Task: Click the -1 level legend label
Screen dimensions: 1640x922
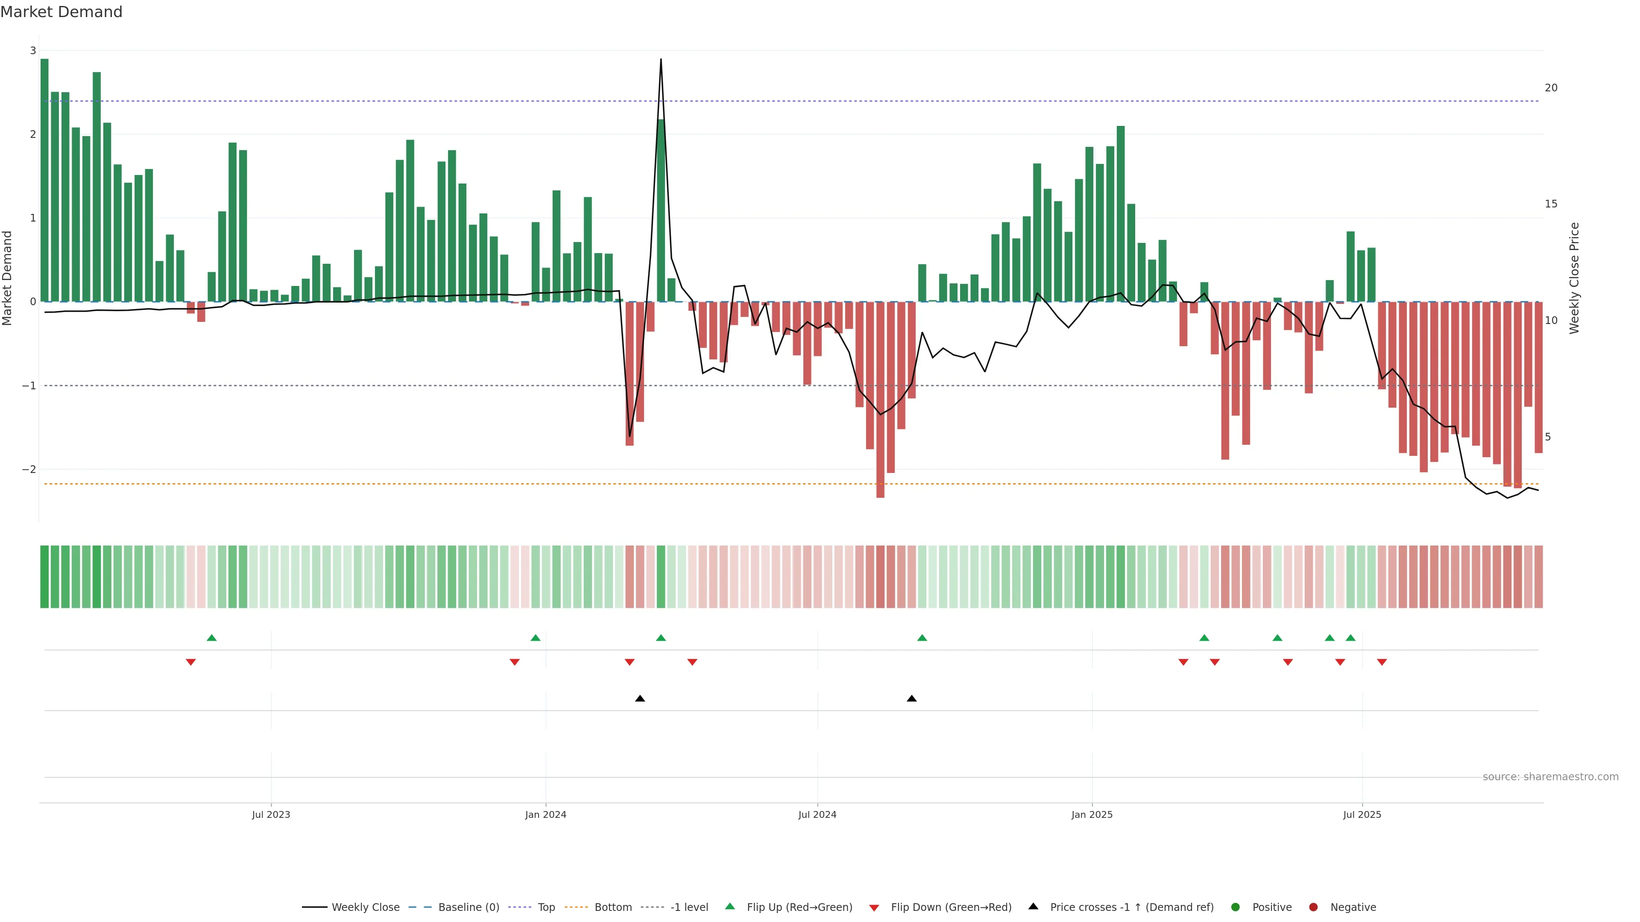Action: click(x=689, y=907)
